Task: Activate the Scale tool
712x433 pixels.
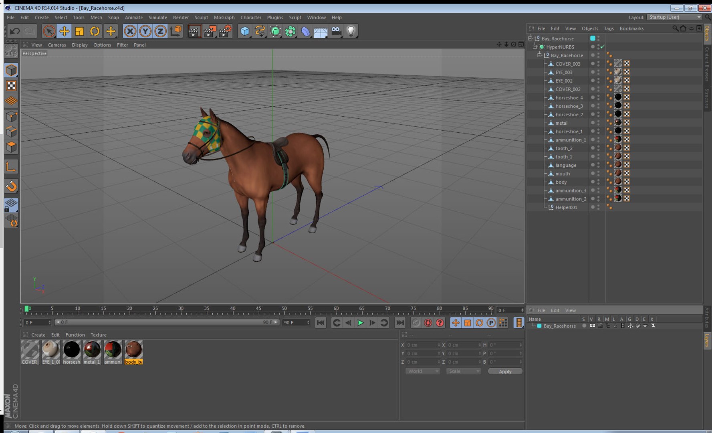Action: click(x=79, y=31)
